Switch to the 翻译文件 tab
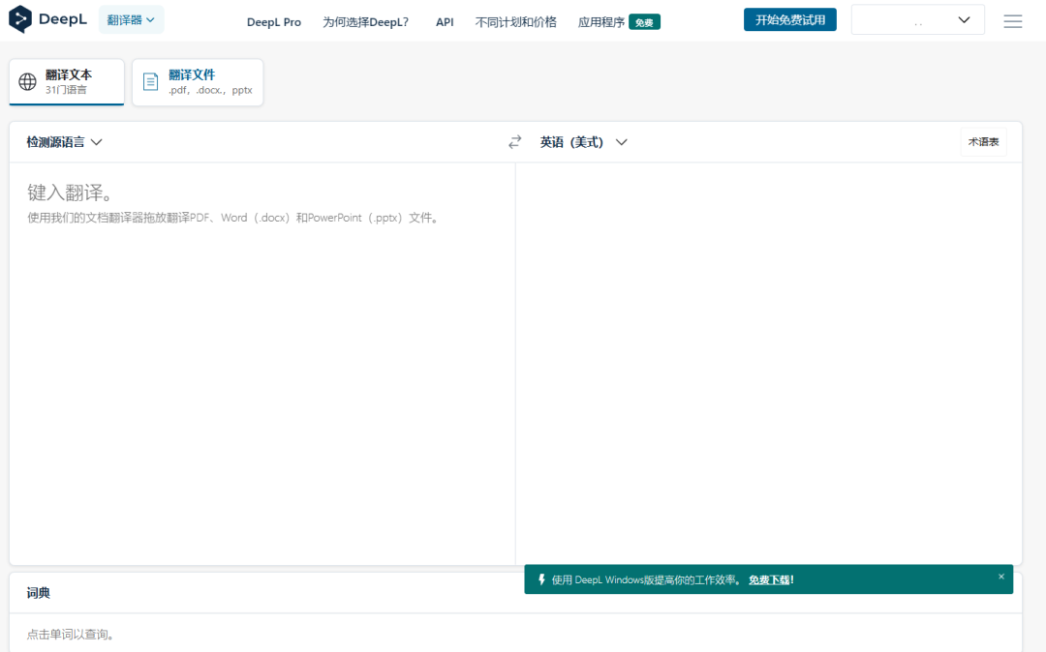 198,82
